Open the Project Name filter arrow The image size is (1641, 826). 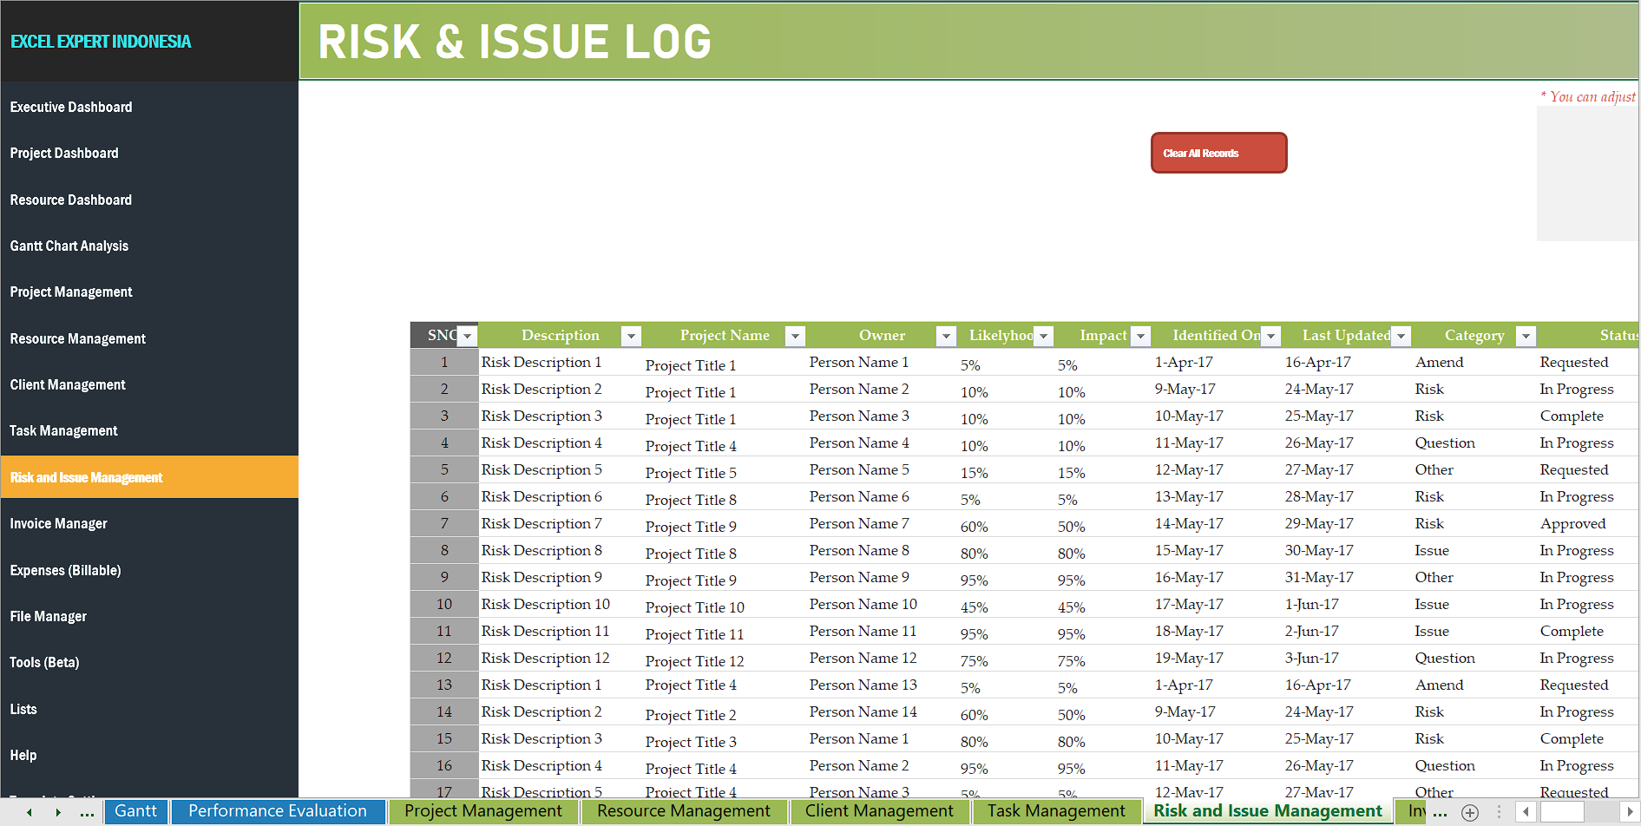795,336
